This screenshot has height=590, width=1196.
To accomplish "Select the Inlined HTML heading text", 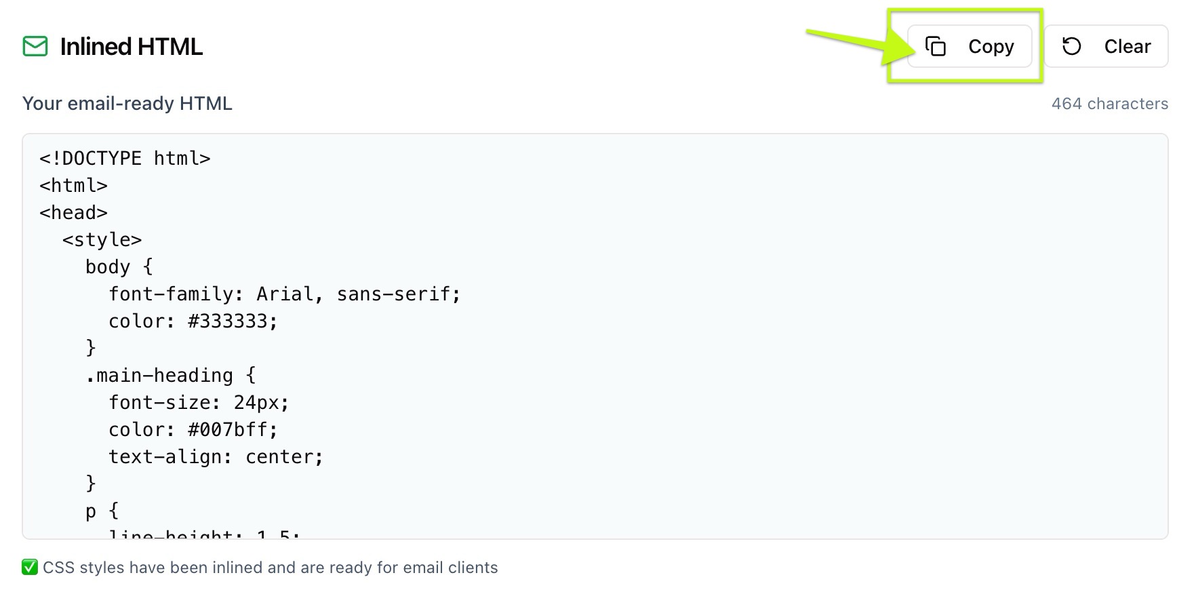I will point(132,47).
